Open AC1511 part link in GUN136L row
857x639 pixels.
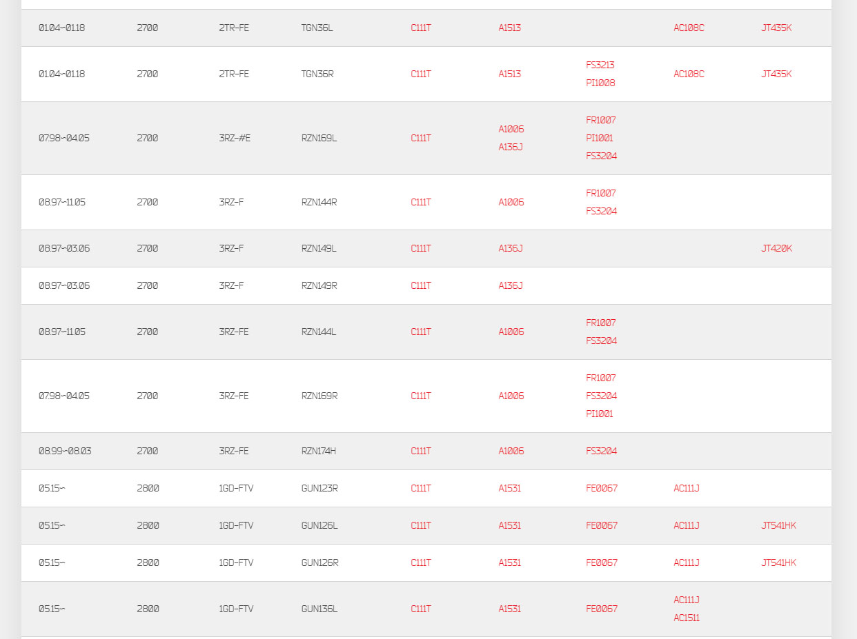(687, 618)
